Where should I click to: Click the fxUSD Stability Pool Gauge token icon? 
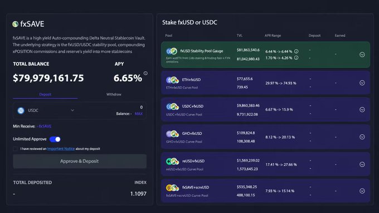172,51
